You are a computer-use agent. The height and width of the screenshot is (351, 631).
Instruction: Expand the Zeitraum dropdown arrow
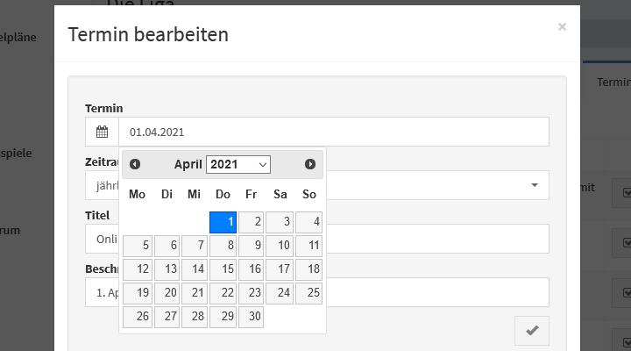tap(535, 185)
